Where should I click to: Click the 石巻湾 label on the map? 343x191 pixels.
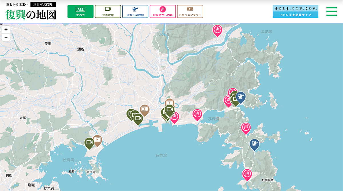pos(161,156)
